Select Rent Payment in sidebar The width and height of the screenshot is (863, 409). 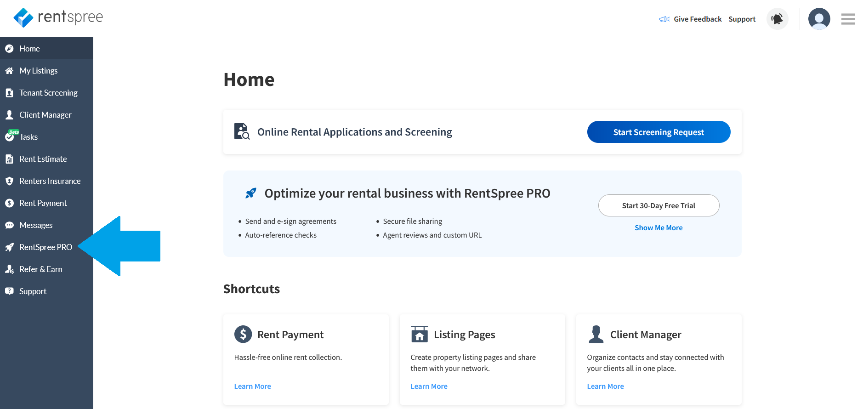tap(46, 203)
